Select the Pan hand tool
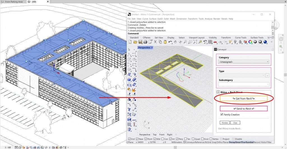The image size is (287, 149). 175,42
